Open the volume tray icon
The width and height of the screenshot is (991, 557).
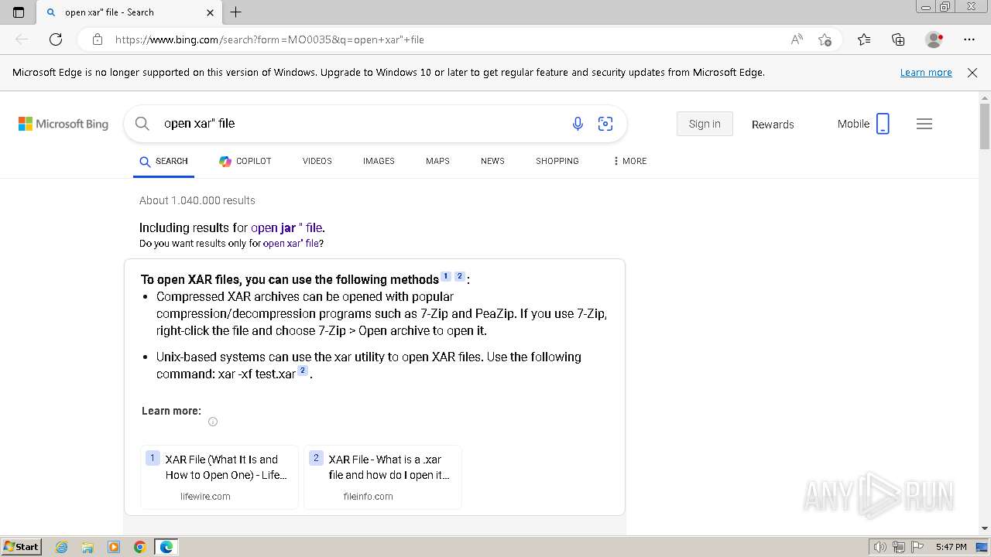pyautogui.click(x=880, y=547)
